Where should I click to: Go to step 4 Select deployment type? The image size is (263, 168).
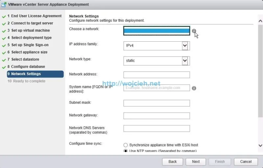coord(30,38)
